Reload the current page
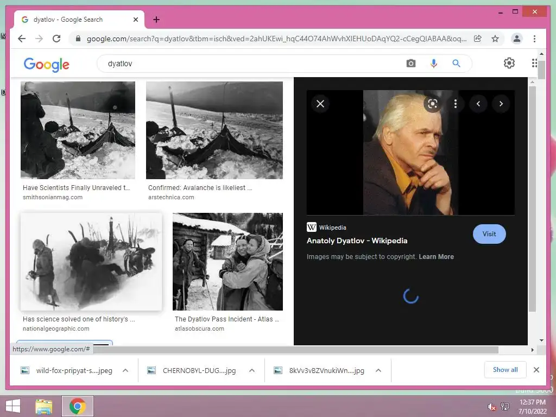 56,39
